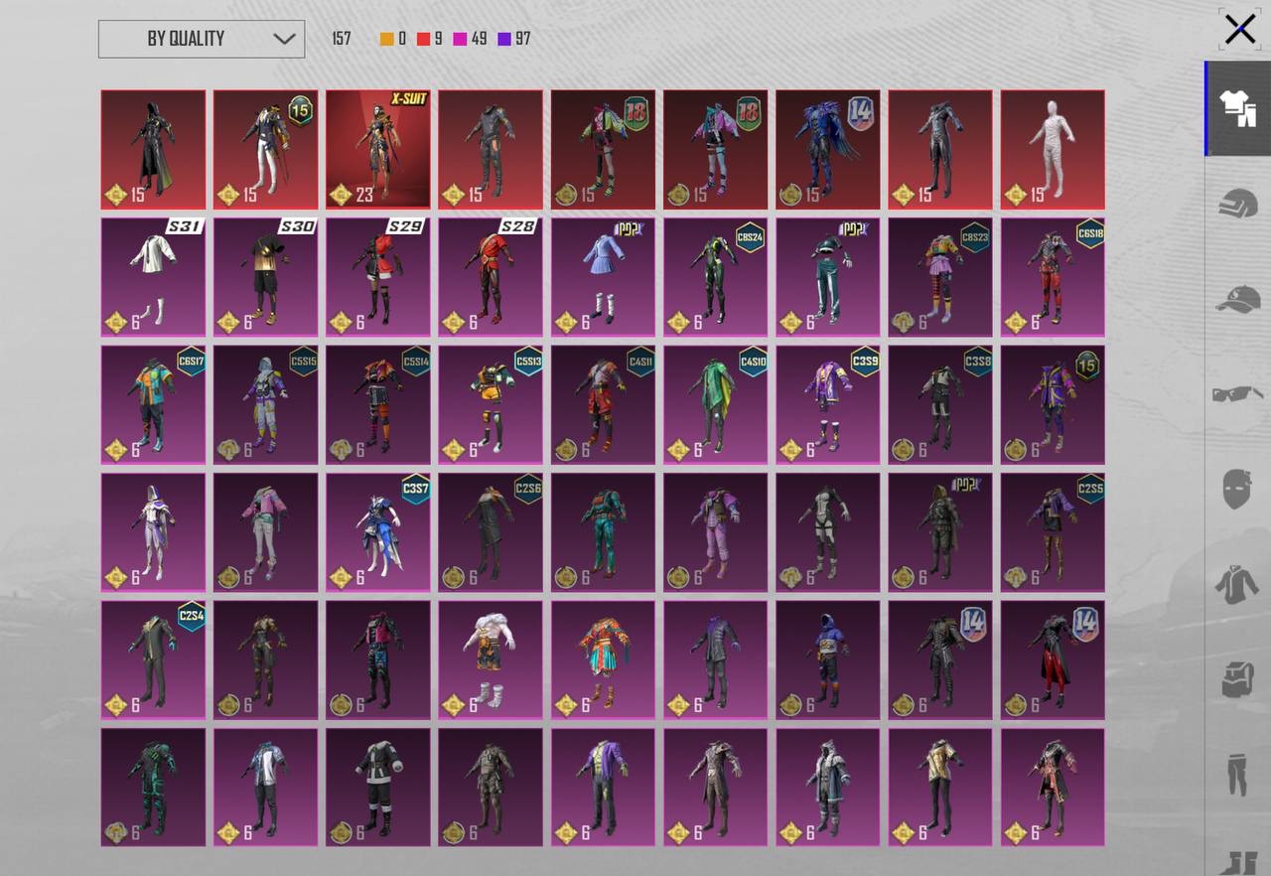Pick the C2S4 dark suit outfit

point(153,659)
